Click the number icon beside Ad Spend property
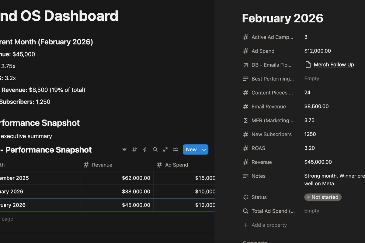Screen dimensions: 365x243 point(246,51)
